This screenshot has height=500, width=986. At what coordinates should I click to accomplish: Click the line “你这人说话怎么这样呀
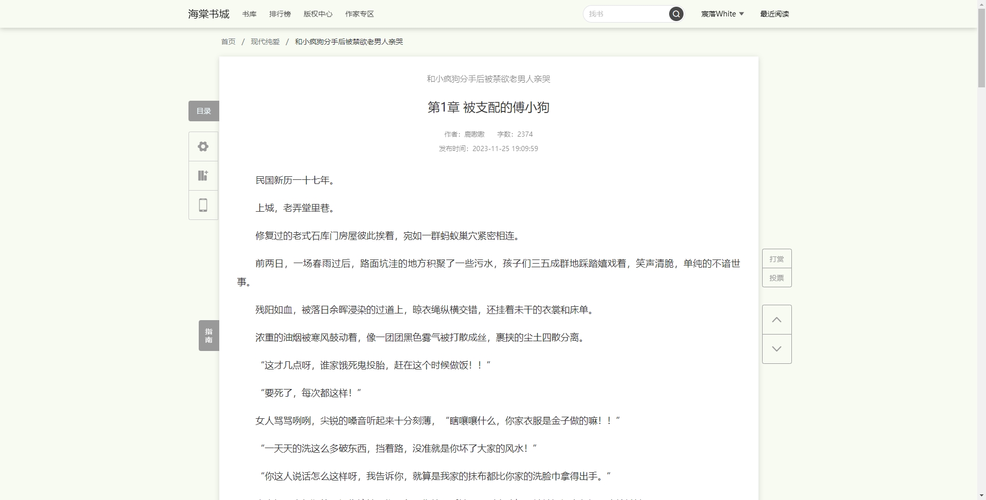(x=435, y=476)
